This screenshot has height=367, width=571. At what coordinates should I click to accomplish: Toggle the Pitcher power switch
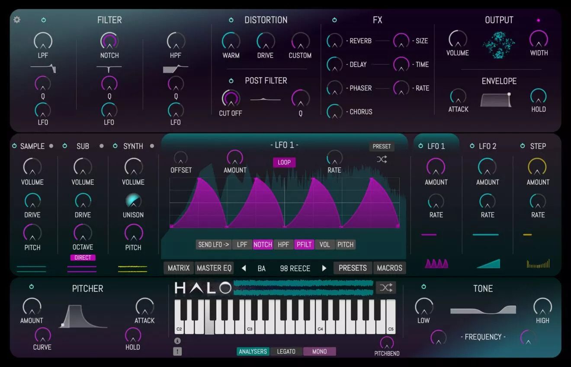coord(32,287)
